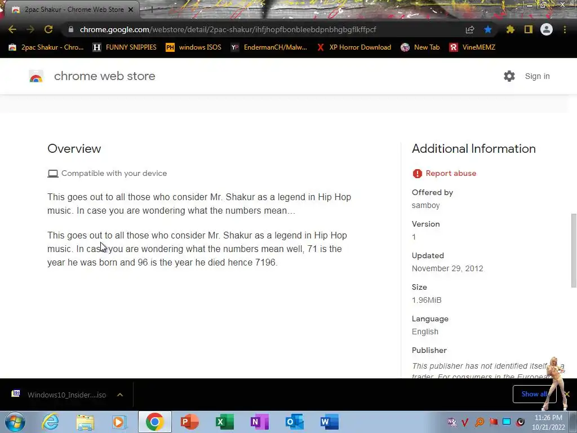Screen dimensions: 577x433
Task: Click the 'November 29, 2012' updated date
Action: pyautogui.click(x=447, y=268)
